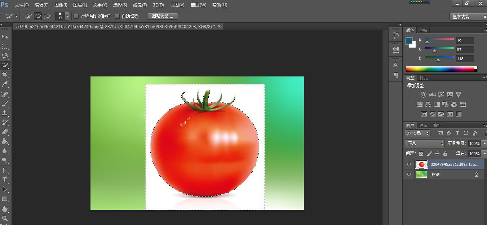Open the History panel icon
This screenshot has height=225, width=487.
396,35
